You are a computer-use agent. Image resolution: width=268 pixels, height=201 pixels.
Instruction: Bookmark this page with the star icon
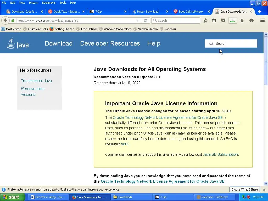[206, 20]
